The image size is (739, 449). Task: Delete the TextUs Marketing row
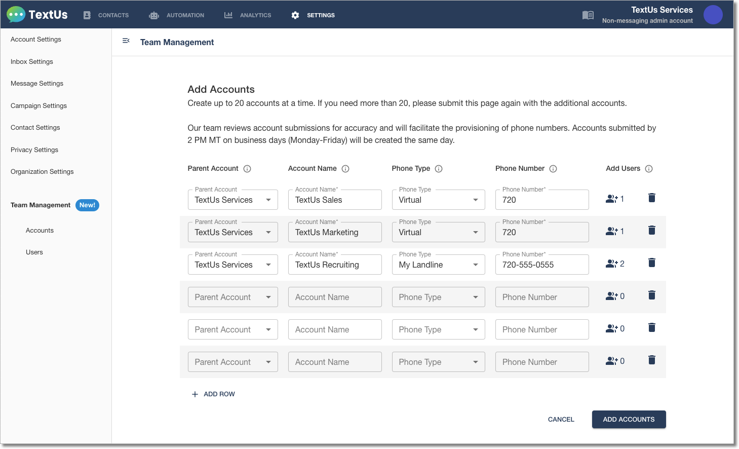[652, 230]
